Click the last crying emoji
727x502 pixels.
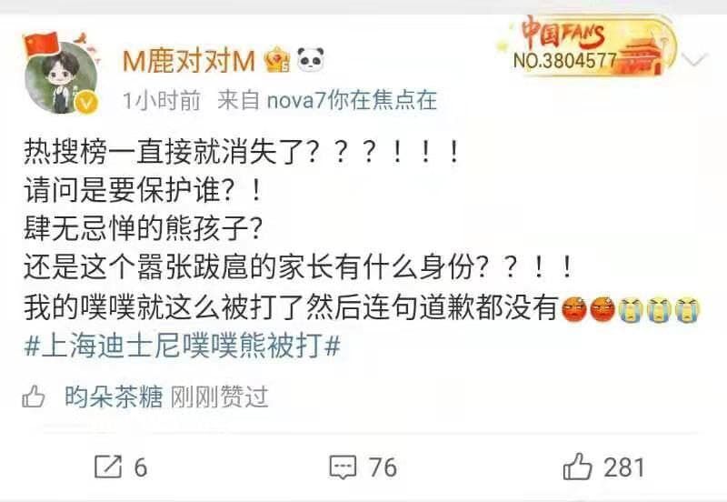pyautogui.click(x=687, y=310)
